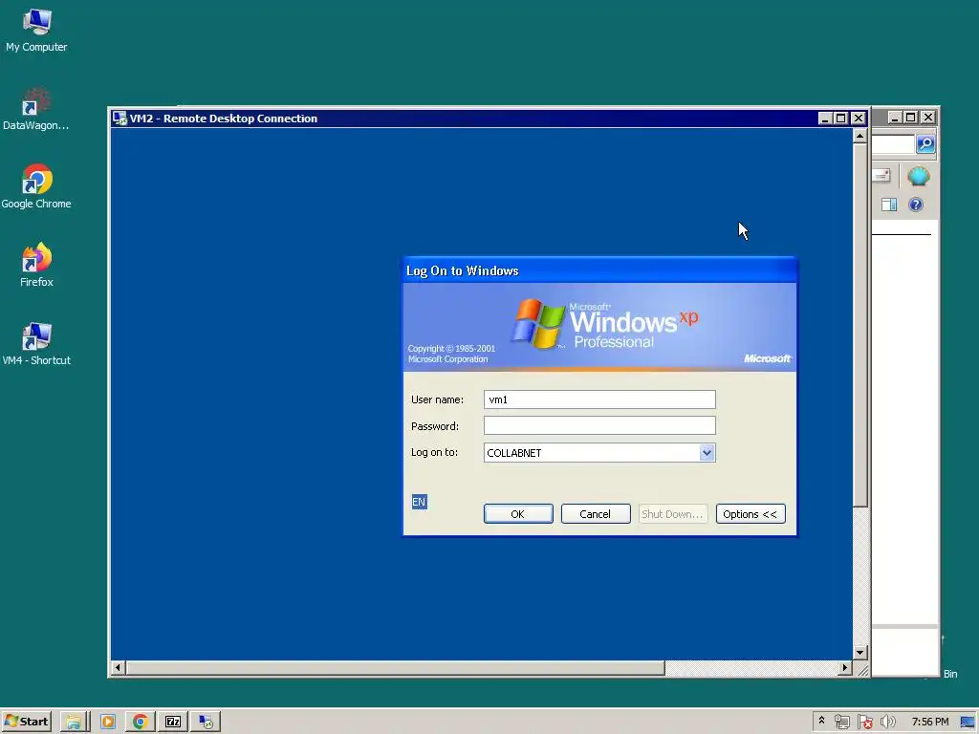Open Windows Explorer from the taskbar
Image resolution: width=979 pixels, height=734 pixels.
click(74, 722)
